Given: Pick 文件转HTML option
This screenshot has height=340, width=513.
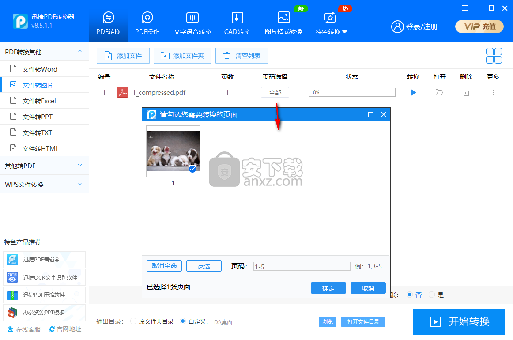Looking at the screenshot, I should [x=45, y=148].
